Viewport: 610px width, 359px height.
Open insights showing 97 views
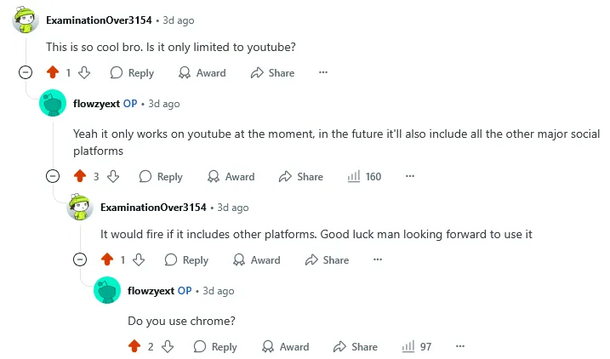[417, 346]
